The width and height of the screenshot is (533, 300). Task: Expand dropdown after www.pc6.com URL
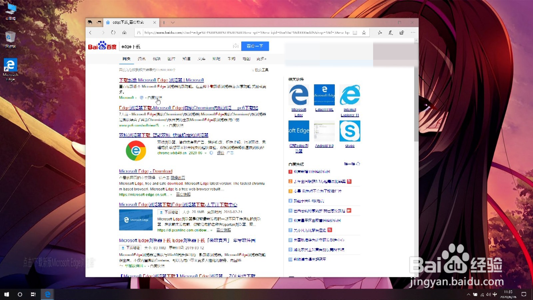[164, 126]
